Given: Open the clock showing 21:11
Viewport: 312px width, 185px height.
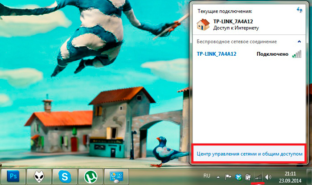Looking at the screenshot, I should click(x=290, y=174).
